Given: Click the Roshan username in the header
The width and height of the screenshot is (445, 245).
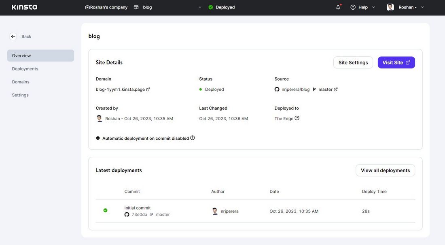Looking at the screenshot, I should 407,7.
